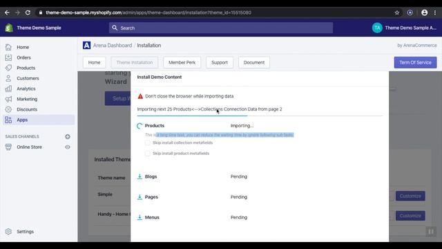Click the Home sidebar icon
442x249 pixels.
pyautogui.click(x=8, y=47)
